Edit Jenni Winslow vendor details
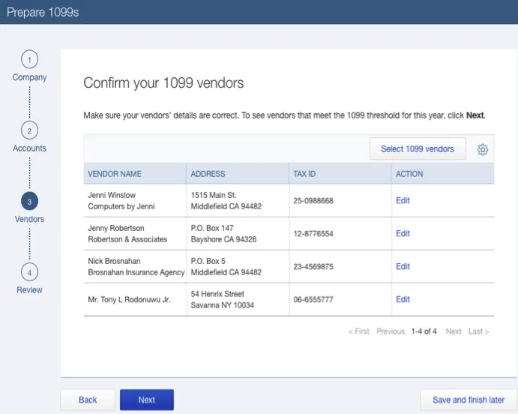Screen dimensions: 518x414 (403, 200)
